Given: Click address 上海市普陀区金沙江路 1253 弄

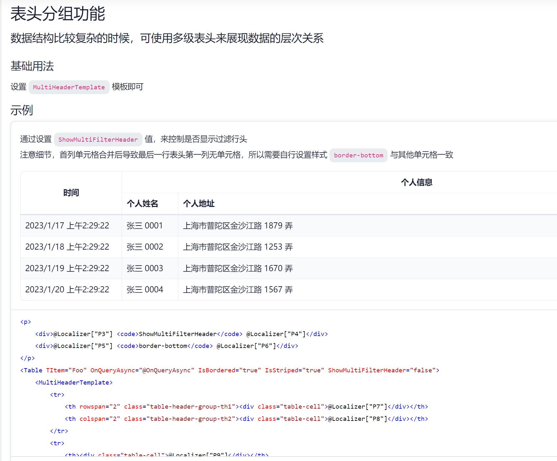Looking at the screenshot, I should [238, 247].
